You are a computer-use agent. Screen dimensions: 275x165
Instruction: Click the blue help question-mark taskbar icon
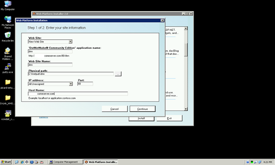[x=248, y=162]
